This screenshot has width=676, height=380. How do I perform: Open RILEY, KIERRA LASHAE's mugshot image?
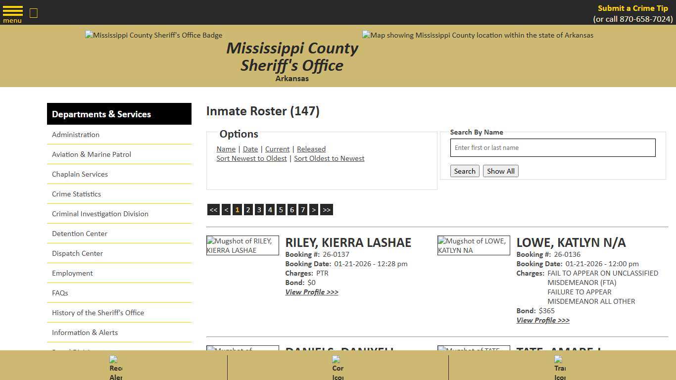pyautogui.click(x=242, y=245)
